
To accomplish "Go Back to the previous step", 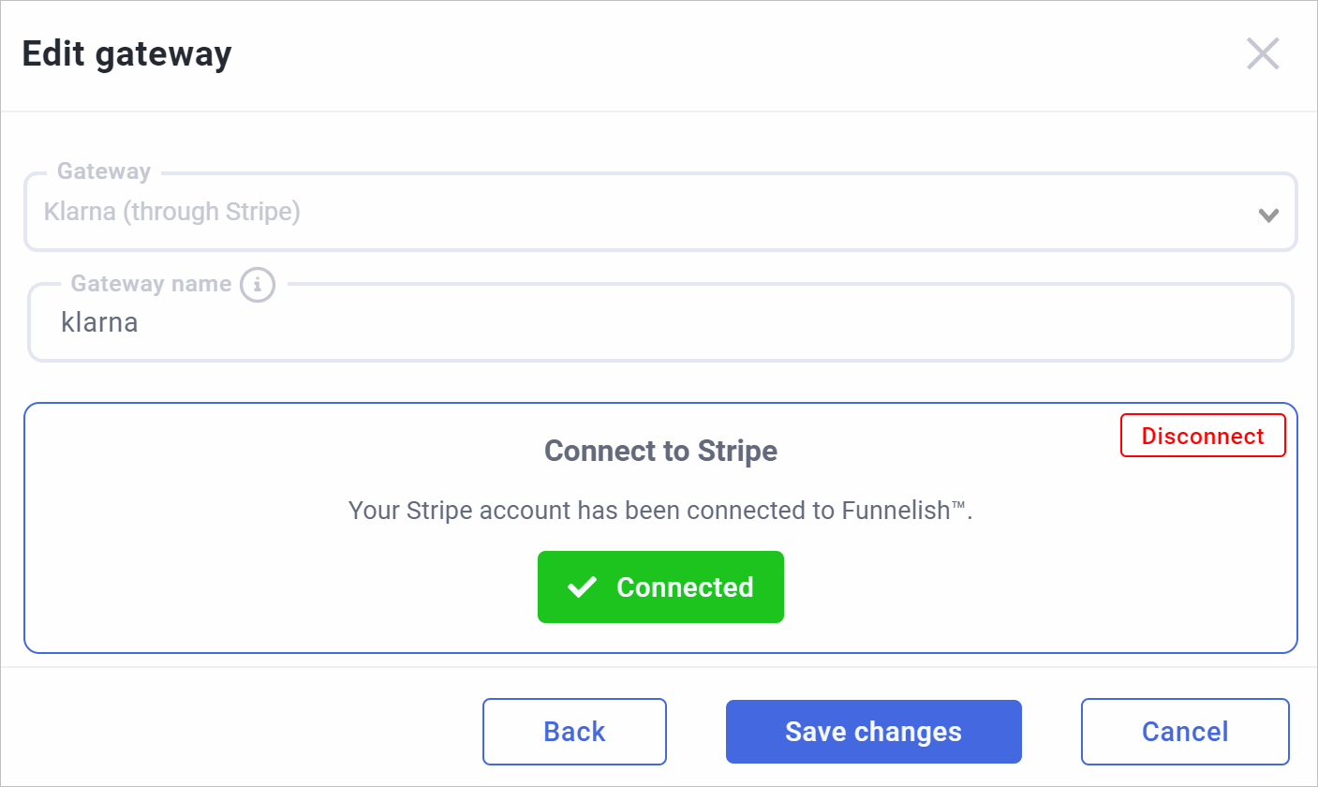I will [x=574, y=732].
